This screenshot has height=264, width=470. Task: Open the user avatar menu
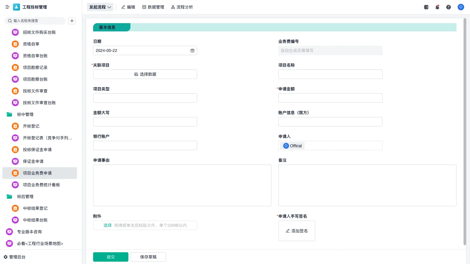click(x=461, y=7)
